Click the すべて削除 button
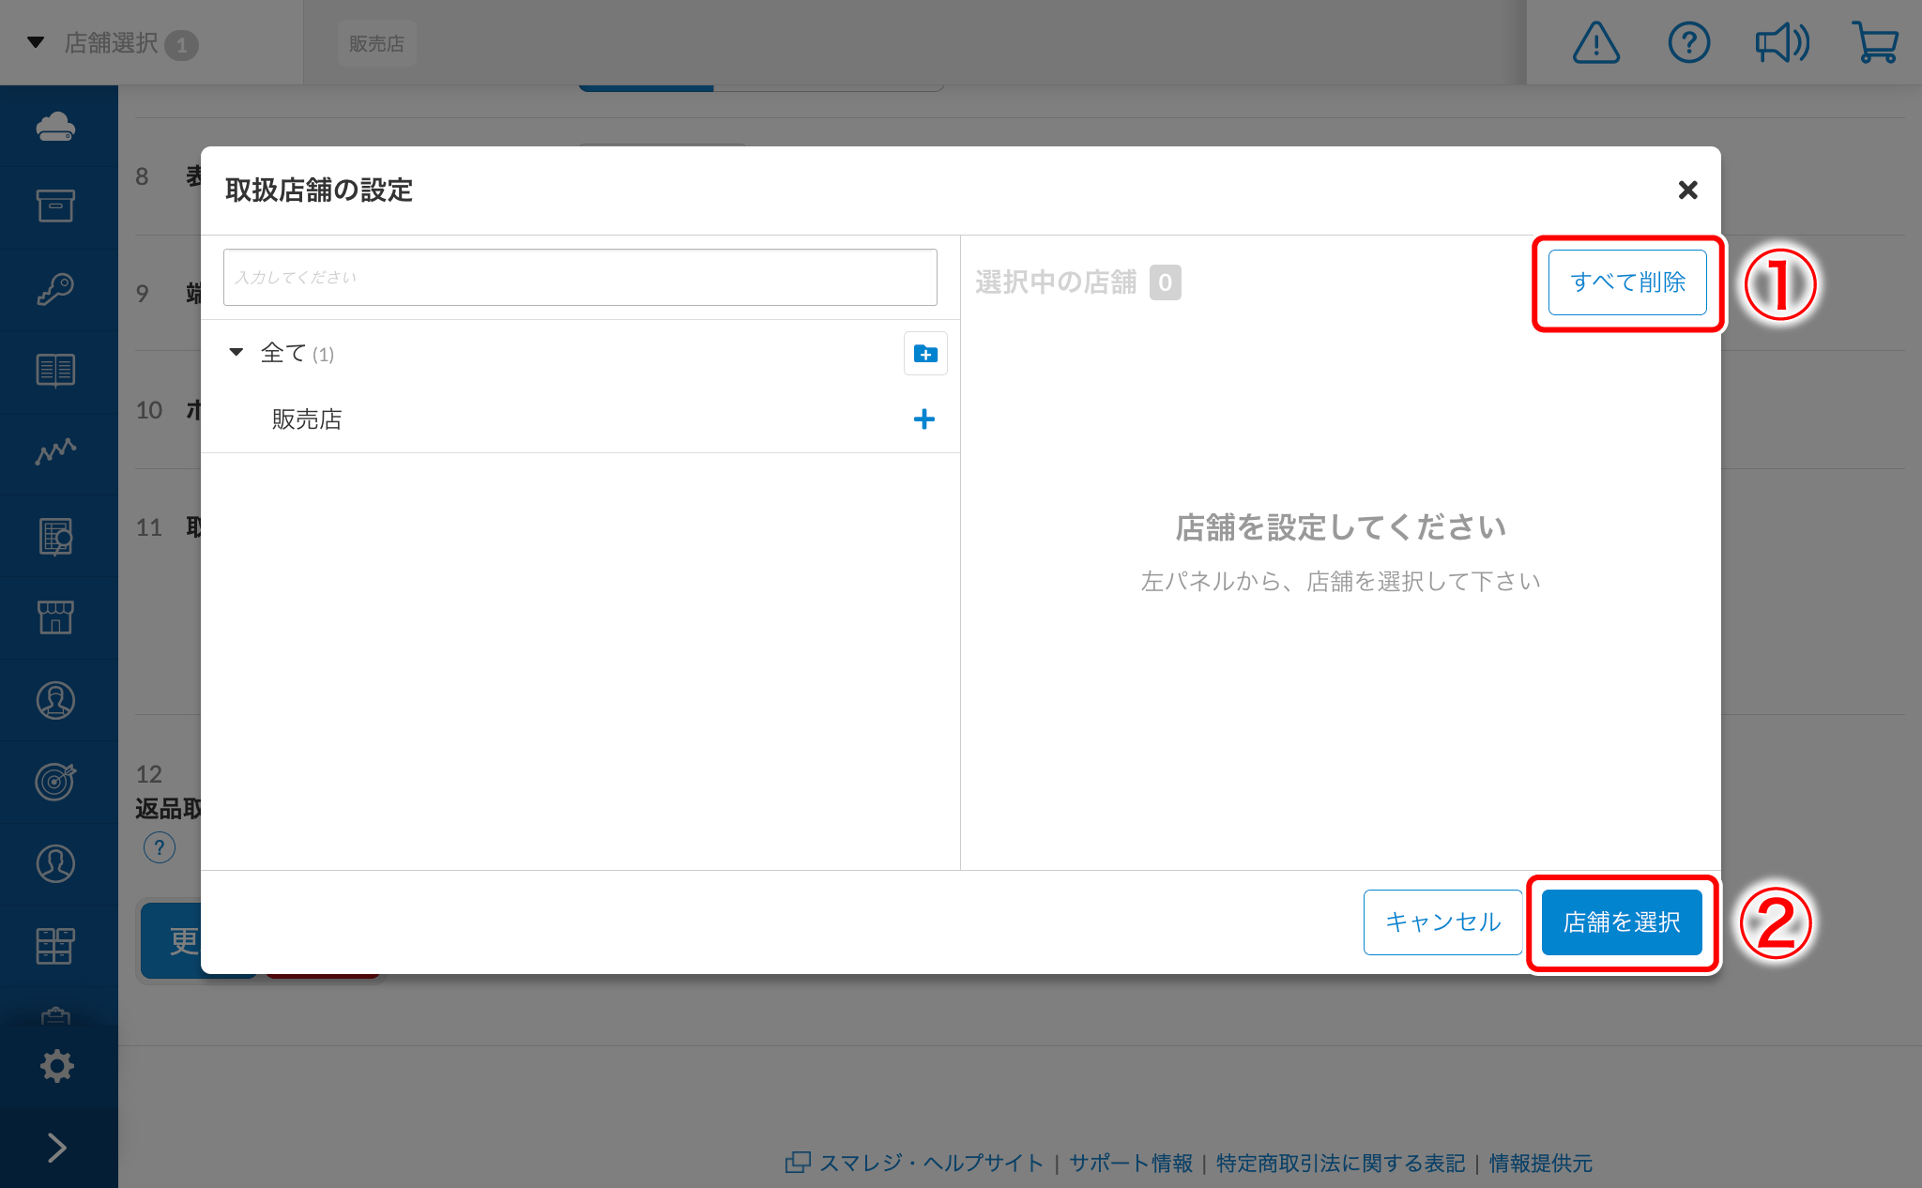 pos(1627,282)
